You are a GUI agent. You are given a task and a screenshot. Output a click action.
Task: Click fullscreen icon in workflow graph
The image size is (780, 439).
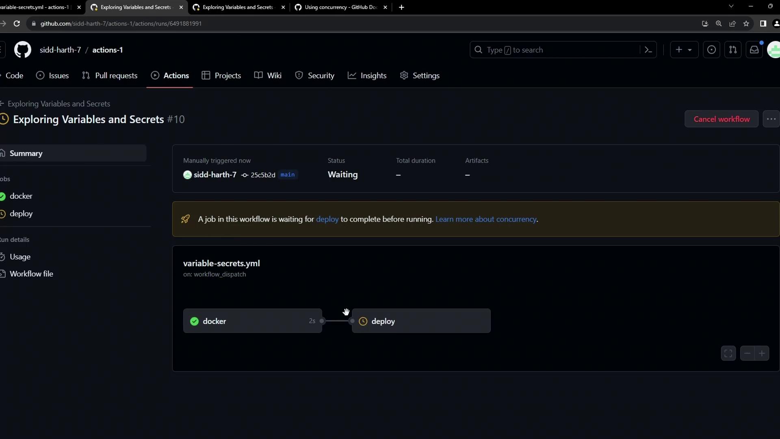coord(728,353)
